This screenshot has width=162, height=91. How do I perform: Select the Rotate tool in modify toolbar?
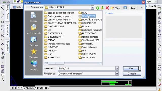[159, 35]
